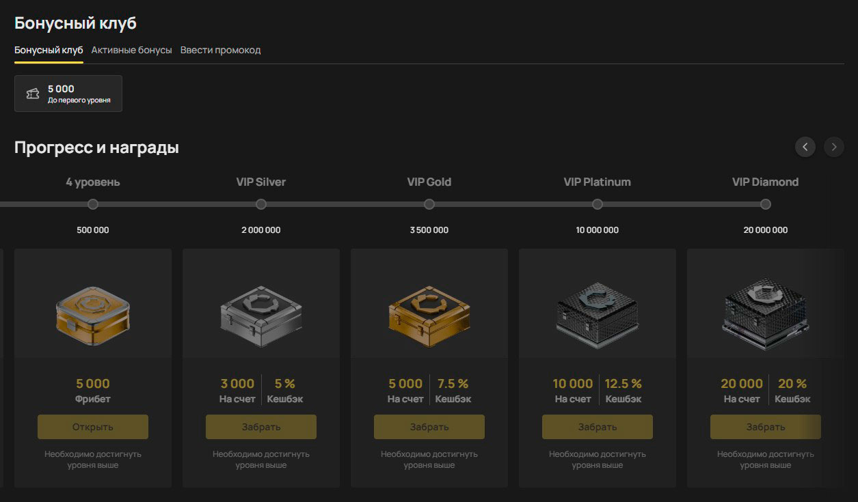This screenshot has height=502, width=858.
Task: Switch to the Активные бонусы tab
Action: coord(131,50)
